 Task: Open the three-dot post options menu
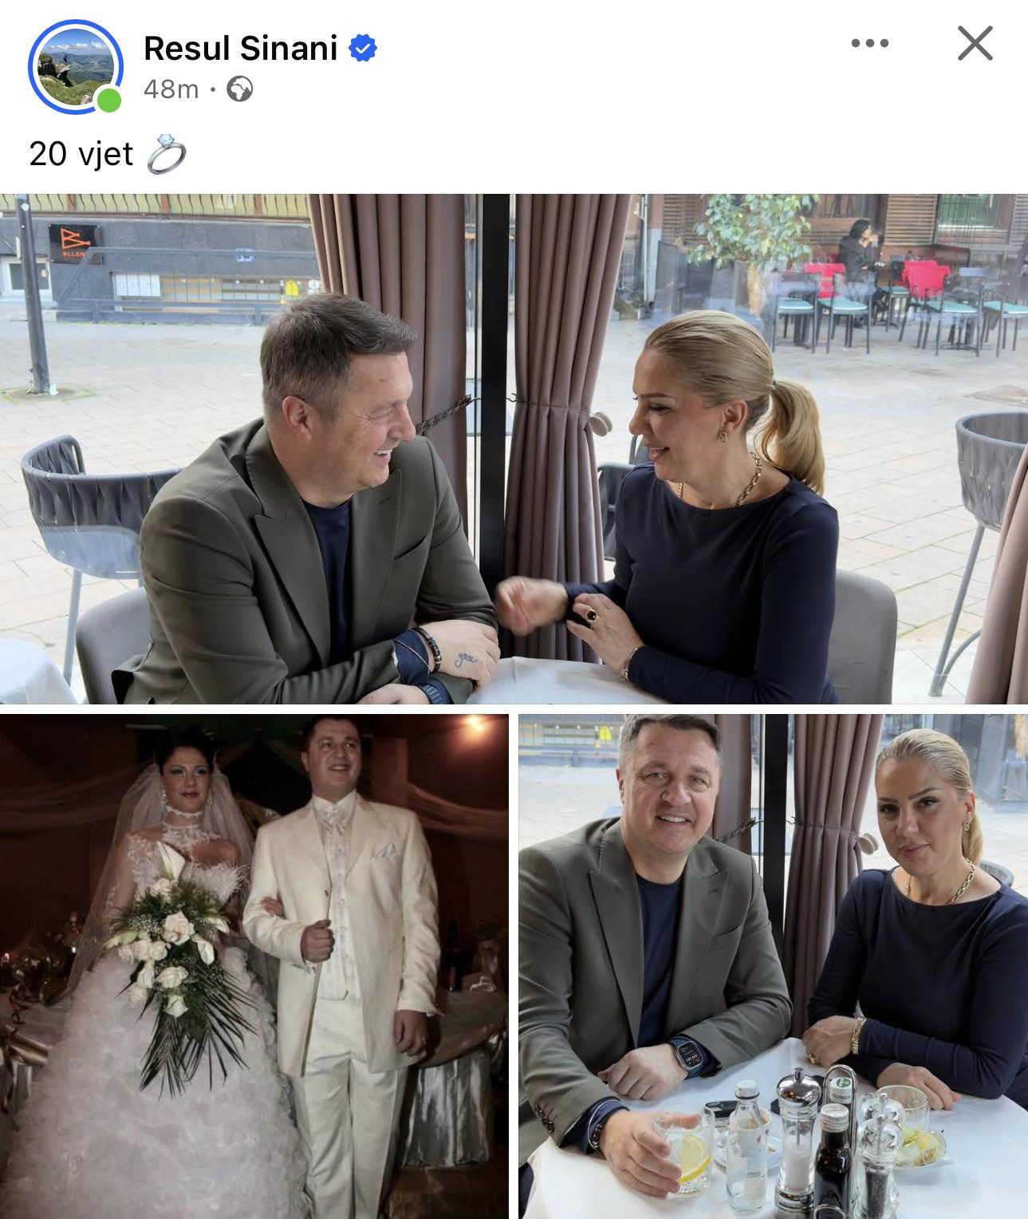pyautogui.click(x=869, y=44)
